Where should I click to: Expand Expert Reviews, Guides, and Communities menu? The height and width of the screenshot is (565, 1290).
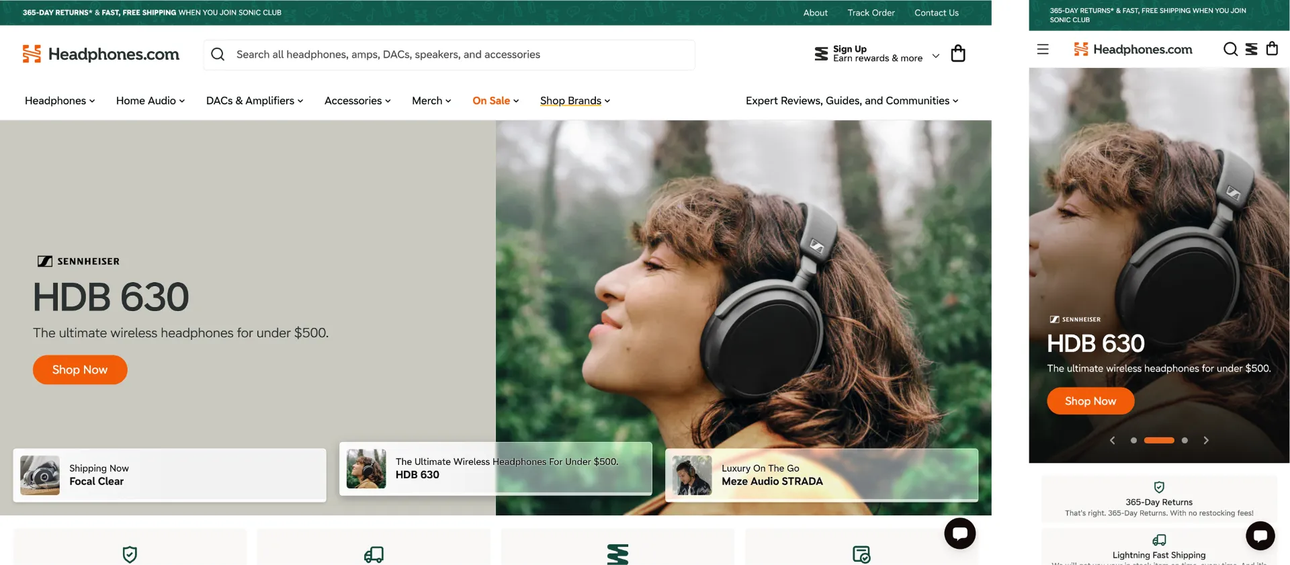tap(852, 101)
